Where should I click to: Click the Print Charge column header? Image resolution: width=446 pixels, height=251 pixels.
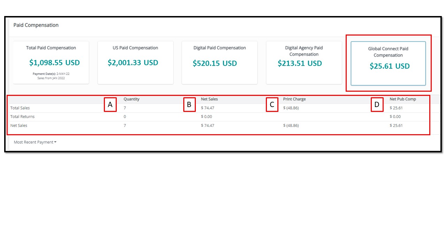point(294,99)
